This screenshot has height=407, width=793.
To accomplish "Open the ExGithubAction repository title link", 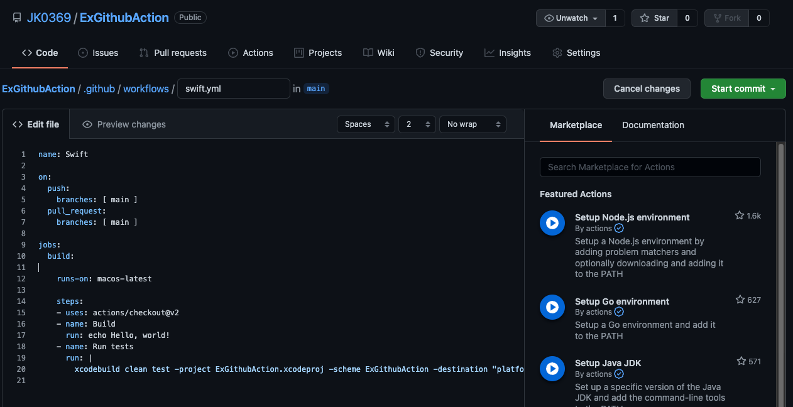I will click(124, 18).
